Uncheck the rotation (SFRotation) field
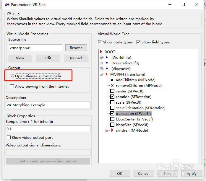 click(112, 97)
